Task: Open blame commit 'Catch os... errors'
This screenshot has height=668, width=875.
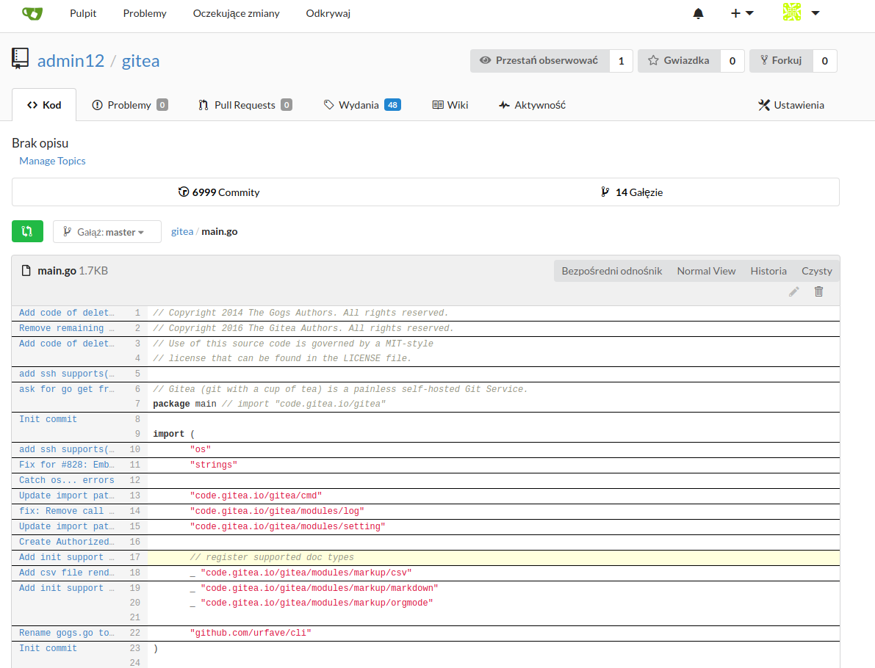Action: click(66, 480)
